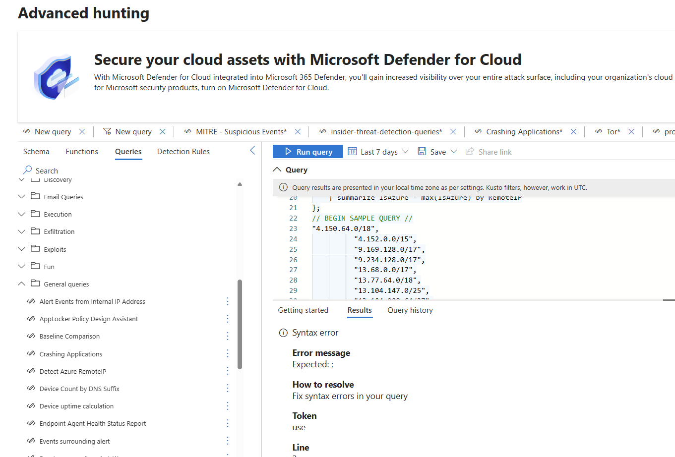Open the Endpoint Agent Health Status Report query
The width and height of the screenshot is (675, 457).
pos(93,423)
